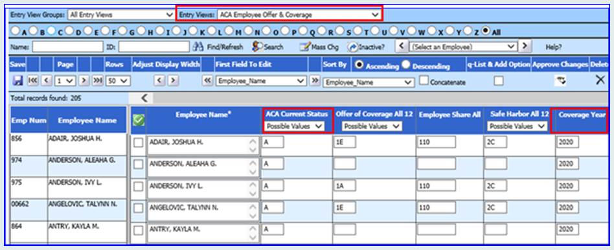Go to previous page arrow
Viewport: 614px width, 250px height.
46,81
